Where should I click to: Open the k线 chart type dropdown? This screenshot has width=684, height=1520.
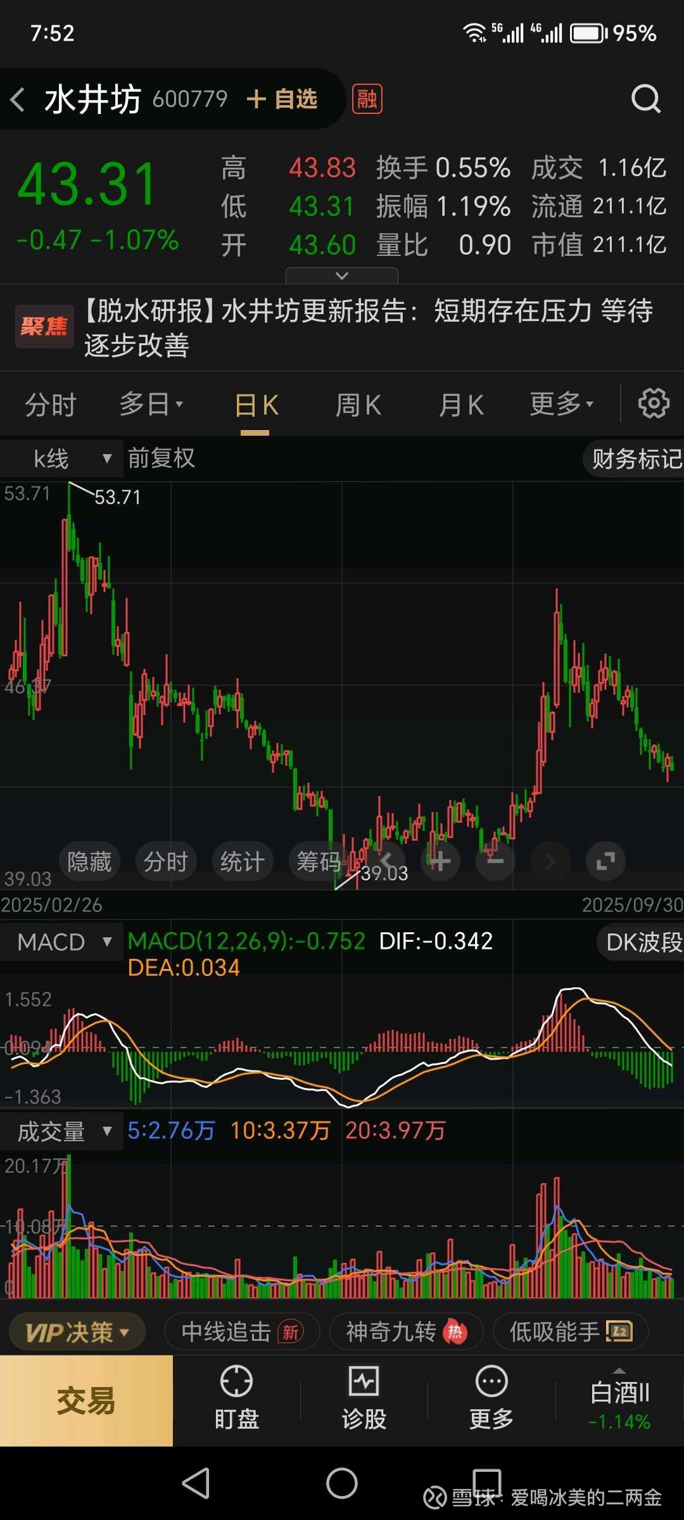pyautogui.click(x=61, y=459)
